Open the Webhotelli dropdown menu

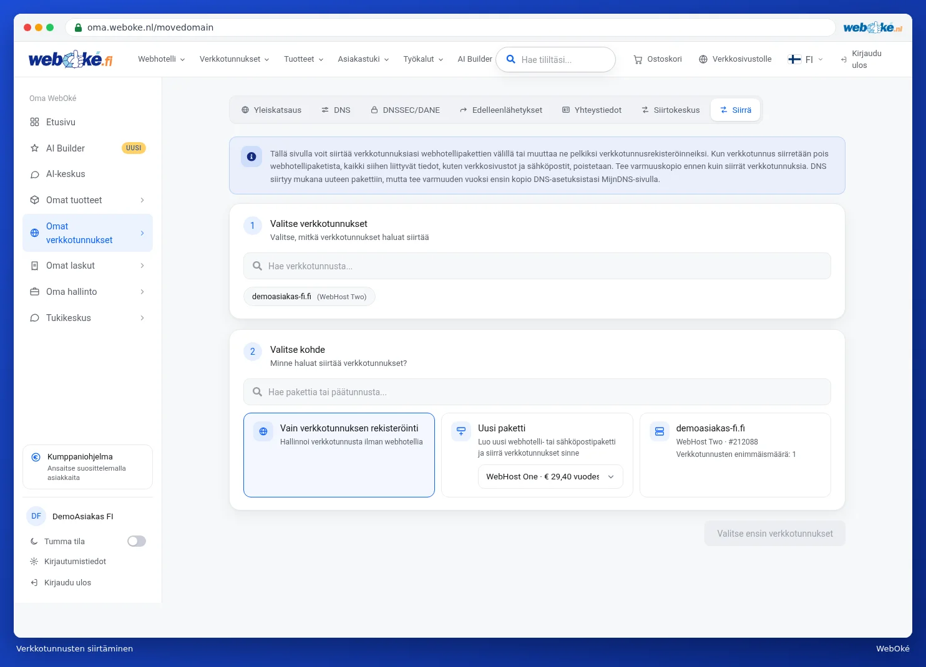[x=162, y=59]
